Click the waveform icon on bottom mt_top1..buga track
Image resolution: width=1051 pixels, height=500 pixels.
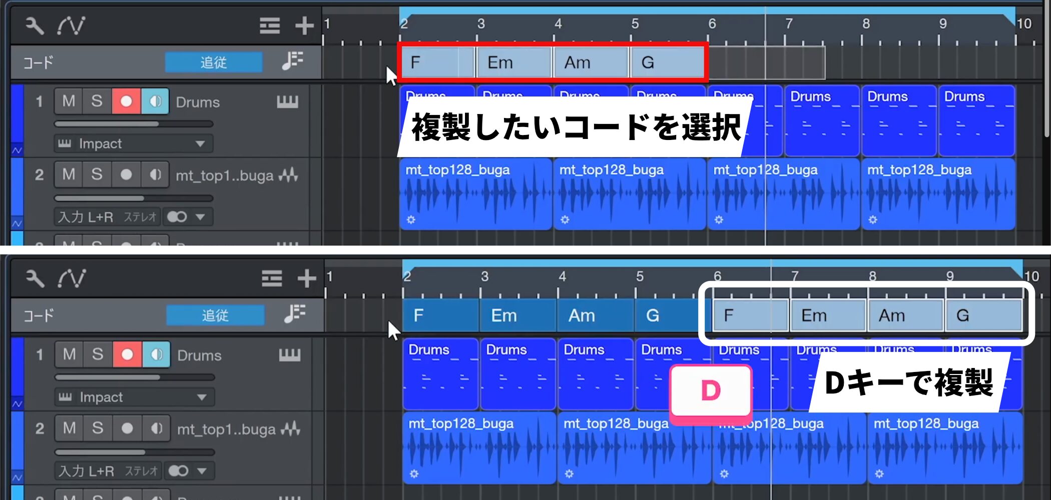pos(290,428)
